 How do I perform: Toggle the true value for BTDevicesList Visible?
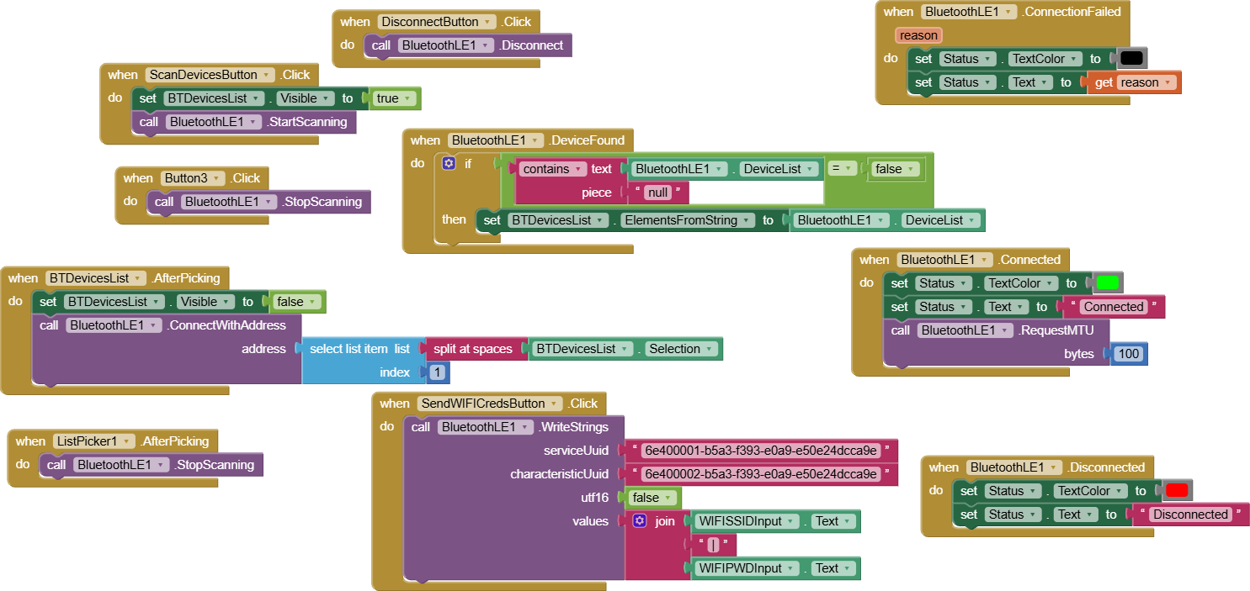(x=394, y=98)
